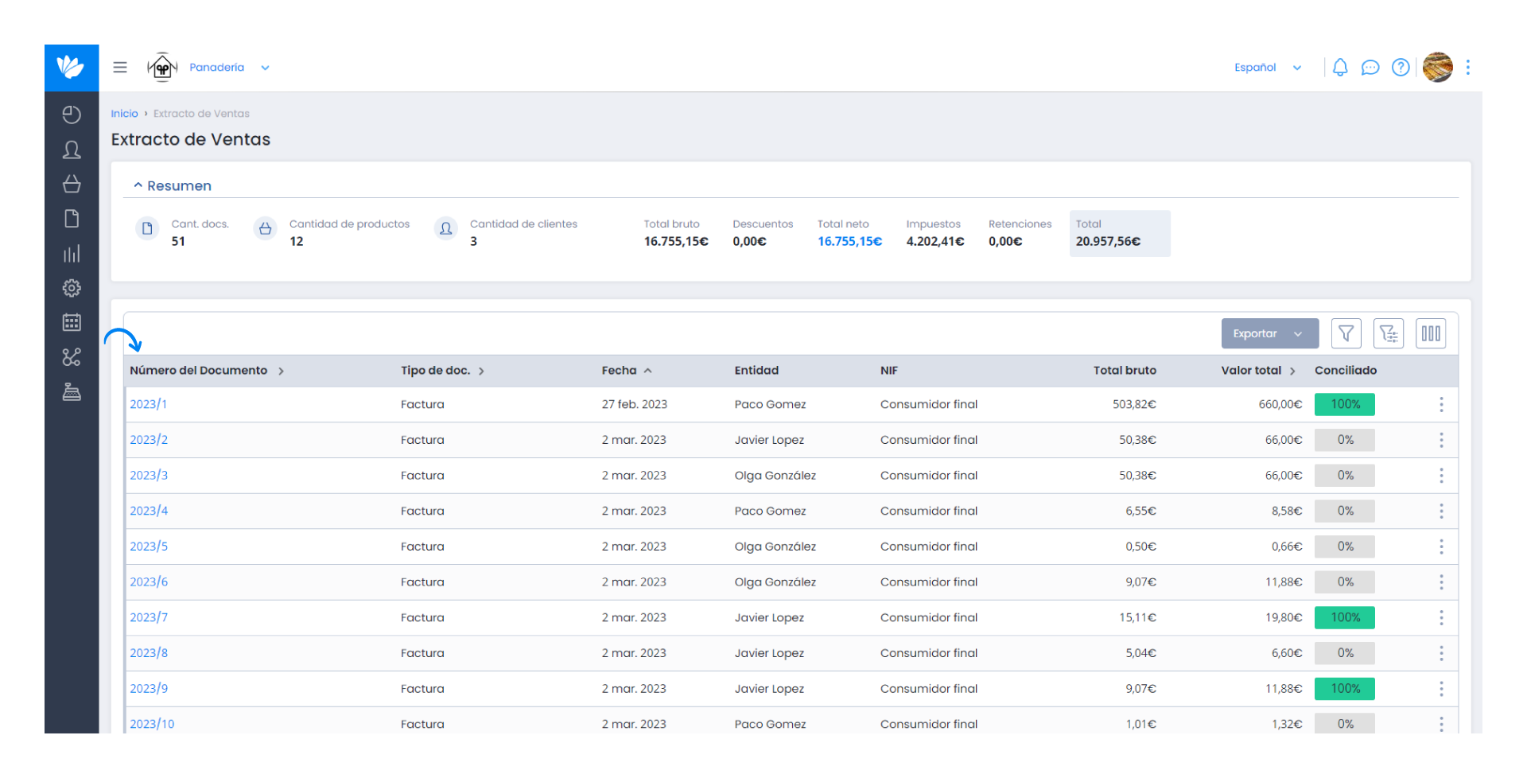This screenshot has width=1527, height=778.
Task: Click the 0% conciliado bar for 2023/2
Action: (1345, 440)
